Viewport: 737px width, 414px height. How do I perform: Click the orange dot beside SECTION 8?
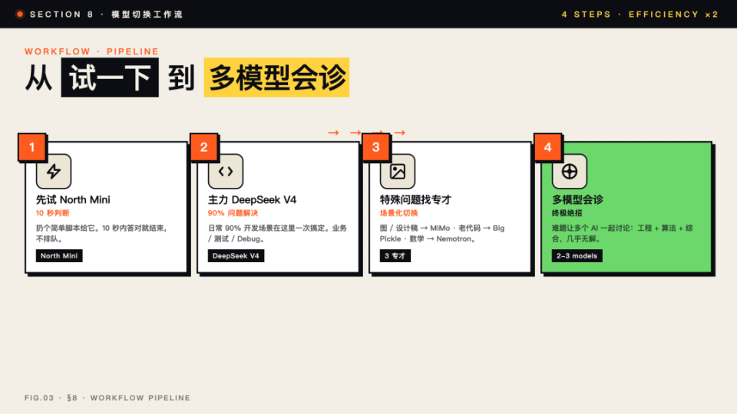point(20,14)
